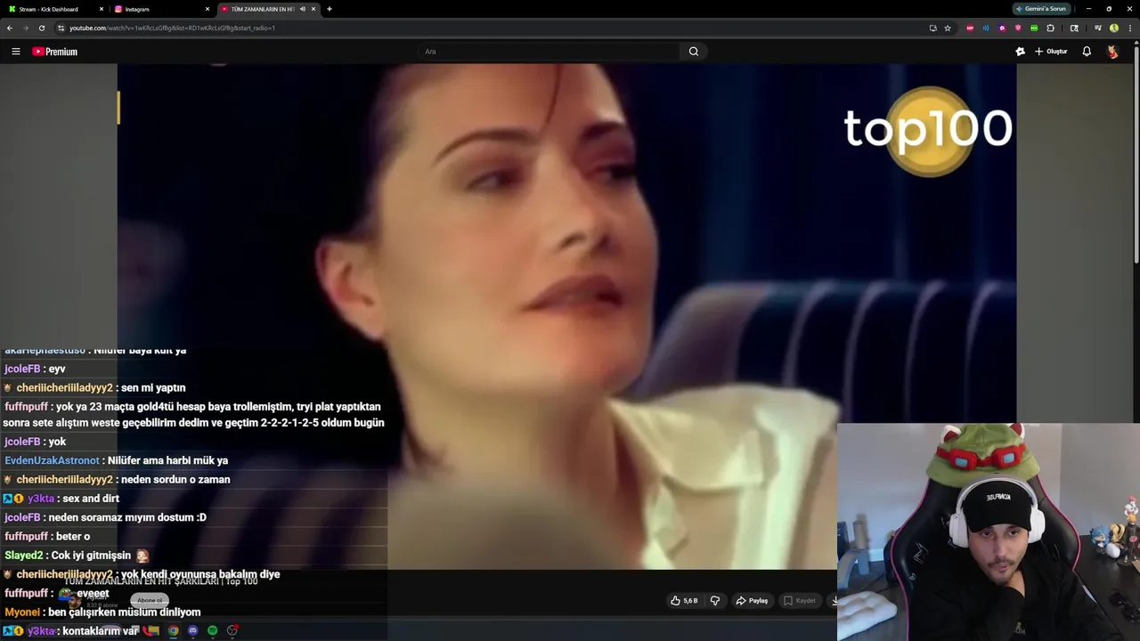Open the green extension icon

click(1034, 28)
